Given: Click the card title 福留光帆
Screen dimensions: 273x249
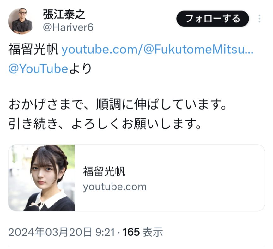Looking at the screenshot, I should click(104, 171).
